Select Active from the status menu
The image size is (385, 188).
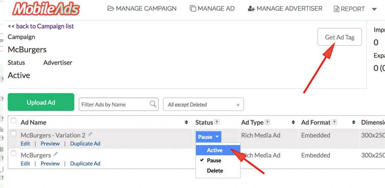[x=215, y=150]
